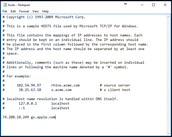Click the rhino.acme.com example text
Image resolution: width=172 pixels, height=137 pixels.
tap(65, 85)
